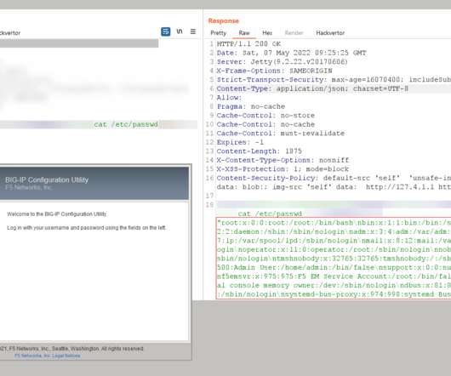Switch to the Hex response tab
451x376 pixels.
coord(267,33)
